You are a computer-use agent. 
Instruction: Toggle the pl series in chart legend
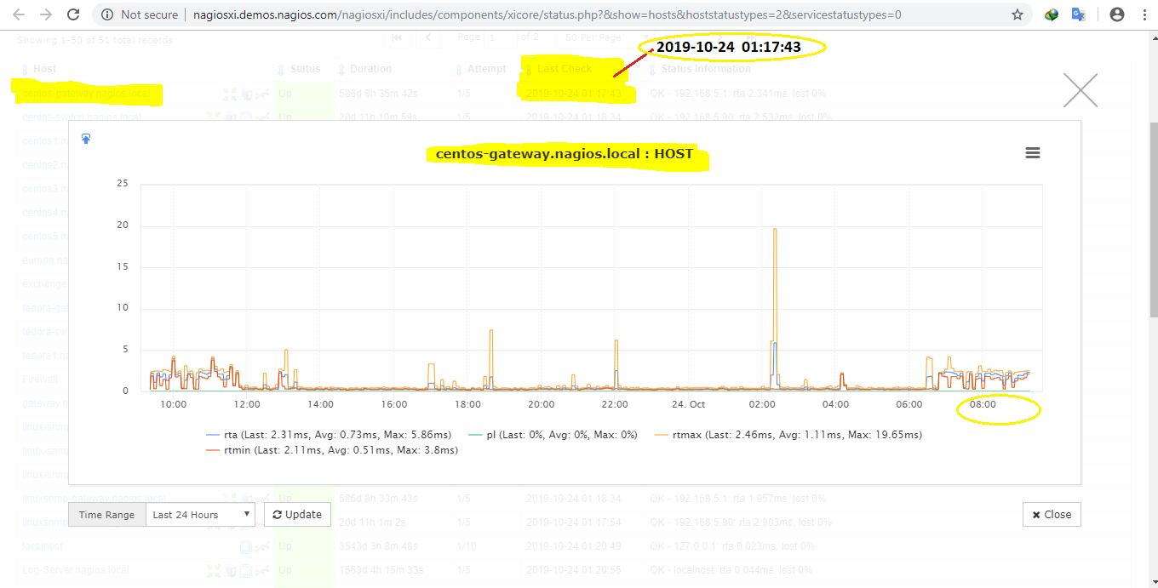[x=561, y=435]
